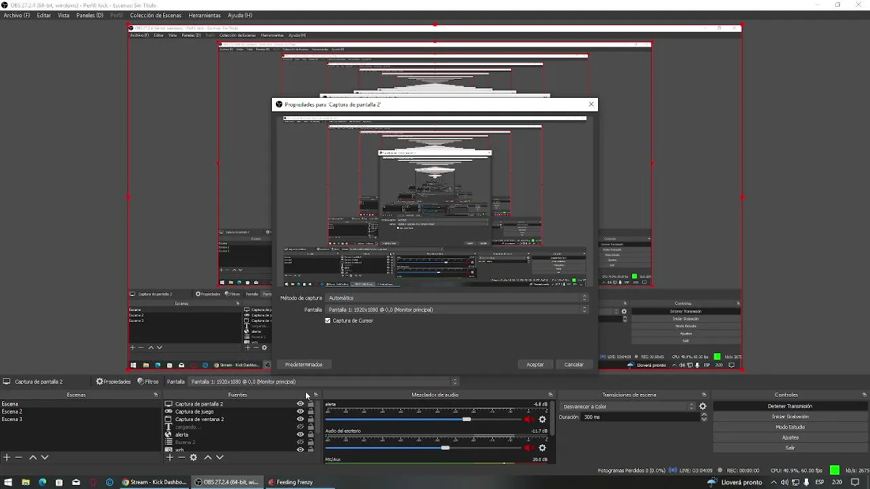
Task: Open the Archivo menu
Action: pyautogui.click(x=17, y=15)
